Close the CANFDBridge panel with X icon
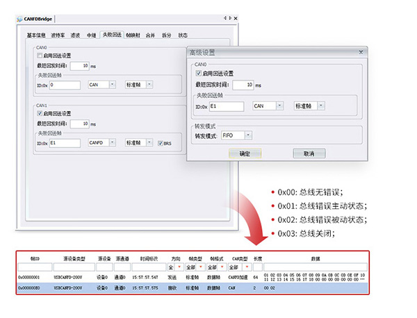The width and height of the screenshot is (417, 318). tap(236, 18)
